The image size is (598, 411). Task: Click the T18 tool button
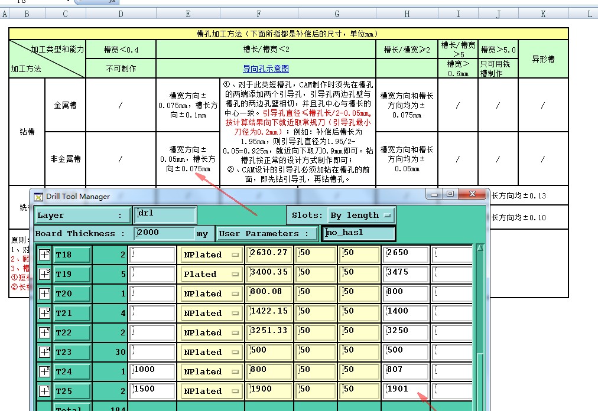(71, 255)
